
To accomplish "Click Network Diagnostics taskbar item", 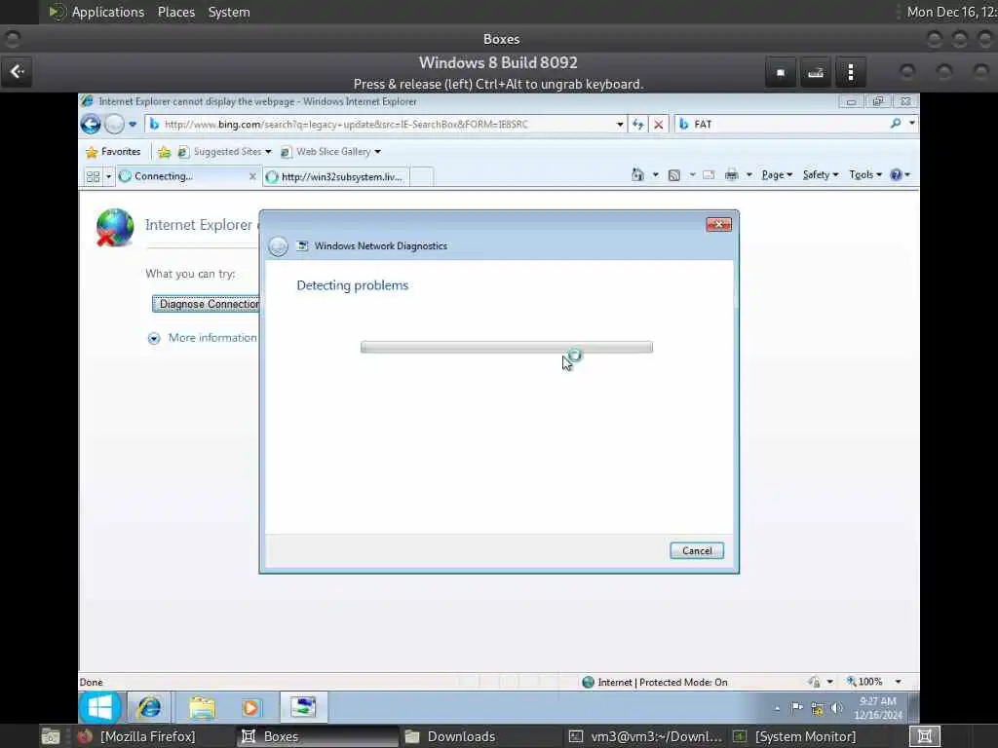I will coord(304,707).
